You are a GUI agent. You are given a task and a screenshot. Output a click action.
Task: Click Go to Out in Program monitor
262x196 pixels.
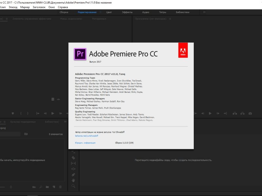[x=225, y=113]
